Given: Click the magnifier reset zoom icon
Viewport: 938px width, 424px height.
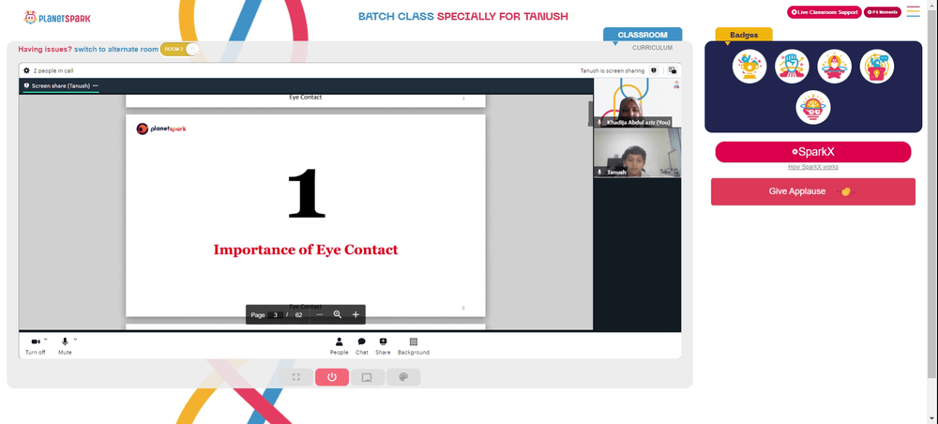Looking at the screenshot, I should 338,314.
